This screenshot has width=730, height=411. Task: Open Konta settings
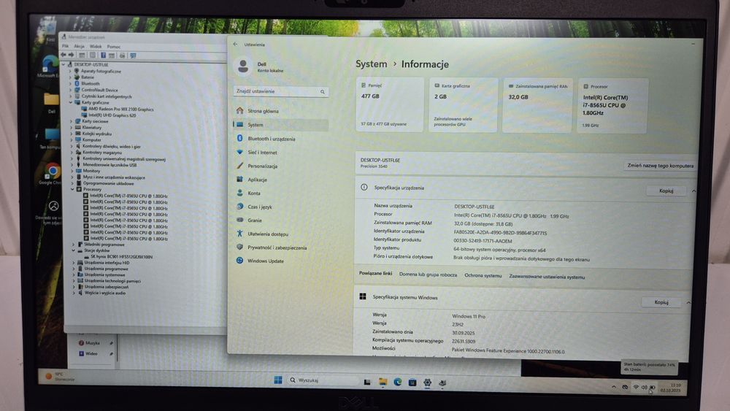coord(254,193)
